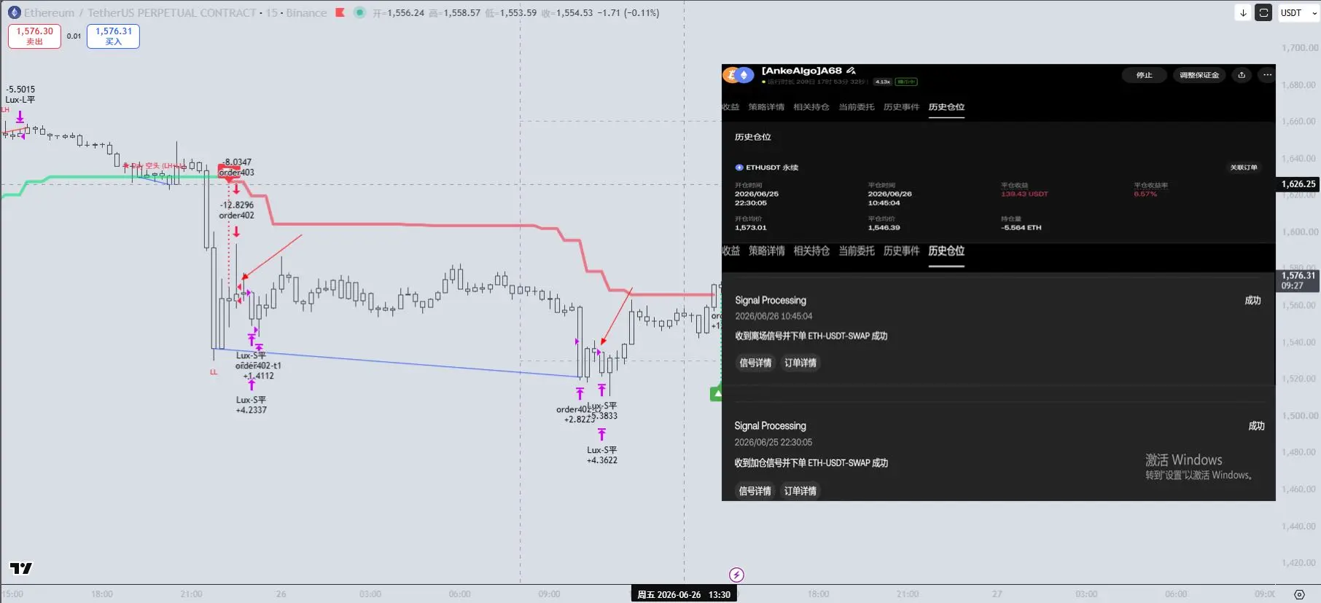Screen dimensions: 1321x603
Task: Select the upper 历史仓位 tab
Action: [x=946, y=107]
